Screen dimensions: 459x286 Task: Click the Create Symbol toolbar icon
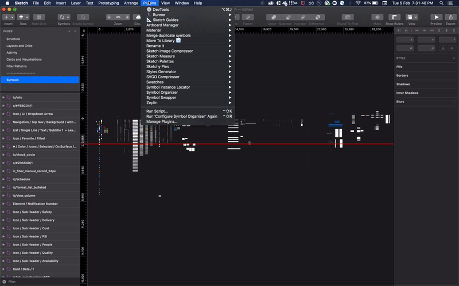click(83, 17)
